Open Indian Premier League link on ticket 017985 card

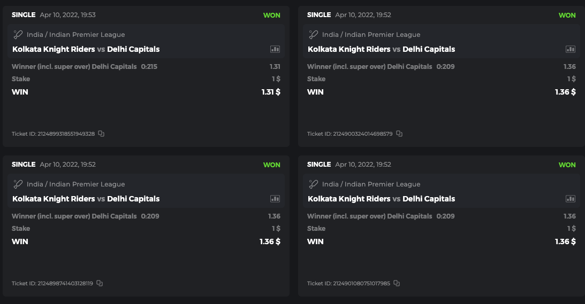pyautogui.click(x=371, y=184)
